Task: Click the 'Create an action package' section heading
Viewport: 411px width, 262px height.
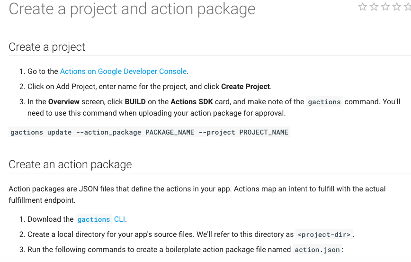Action: coord(70,164)
